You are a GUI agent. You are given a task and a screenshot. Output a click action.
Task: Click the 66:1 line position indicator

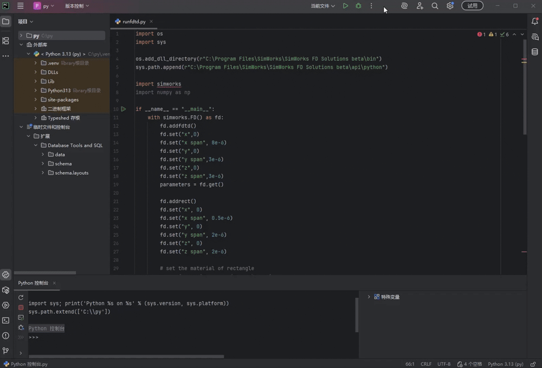pyautogui.click(x=410, y=364)
